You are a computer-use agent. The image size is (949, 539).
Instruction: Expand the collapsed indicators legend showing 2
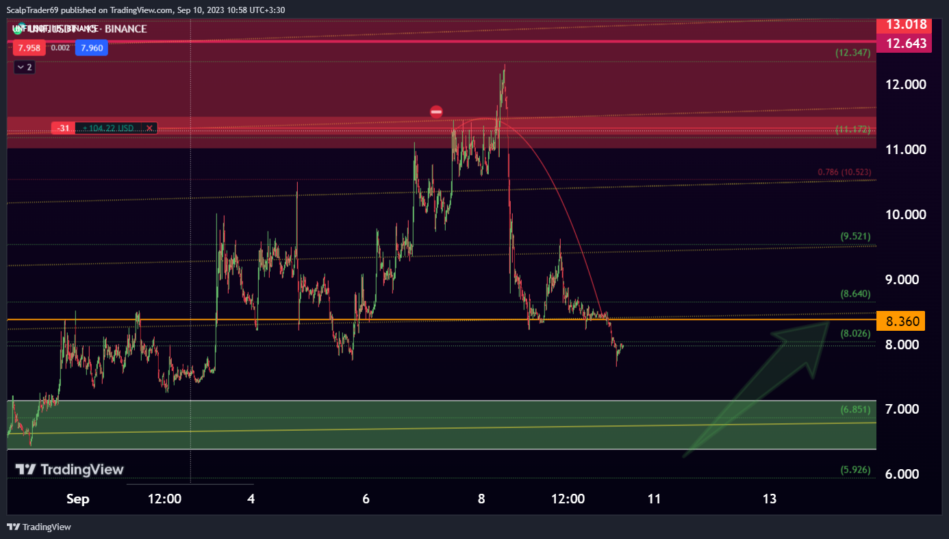(24, 67)
